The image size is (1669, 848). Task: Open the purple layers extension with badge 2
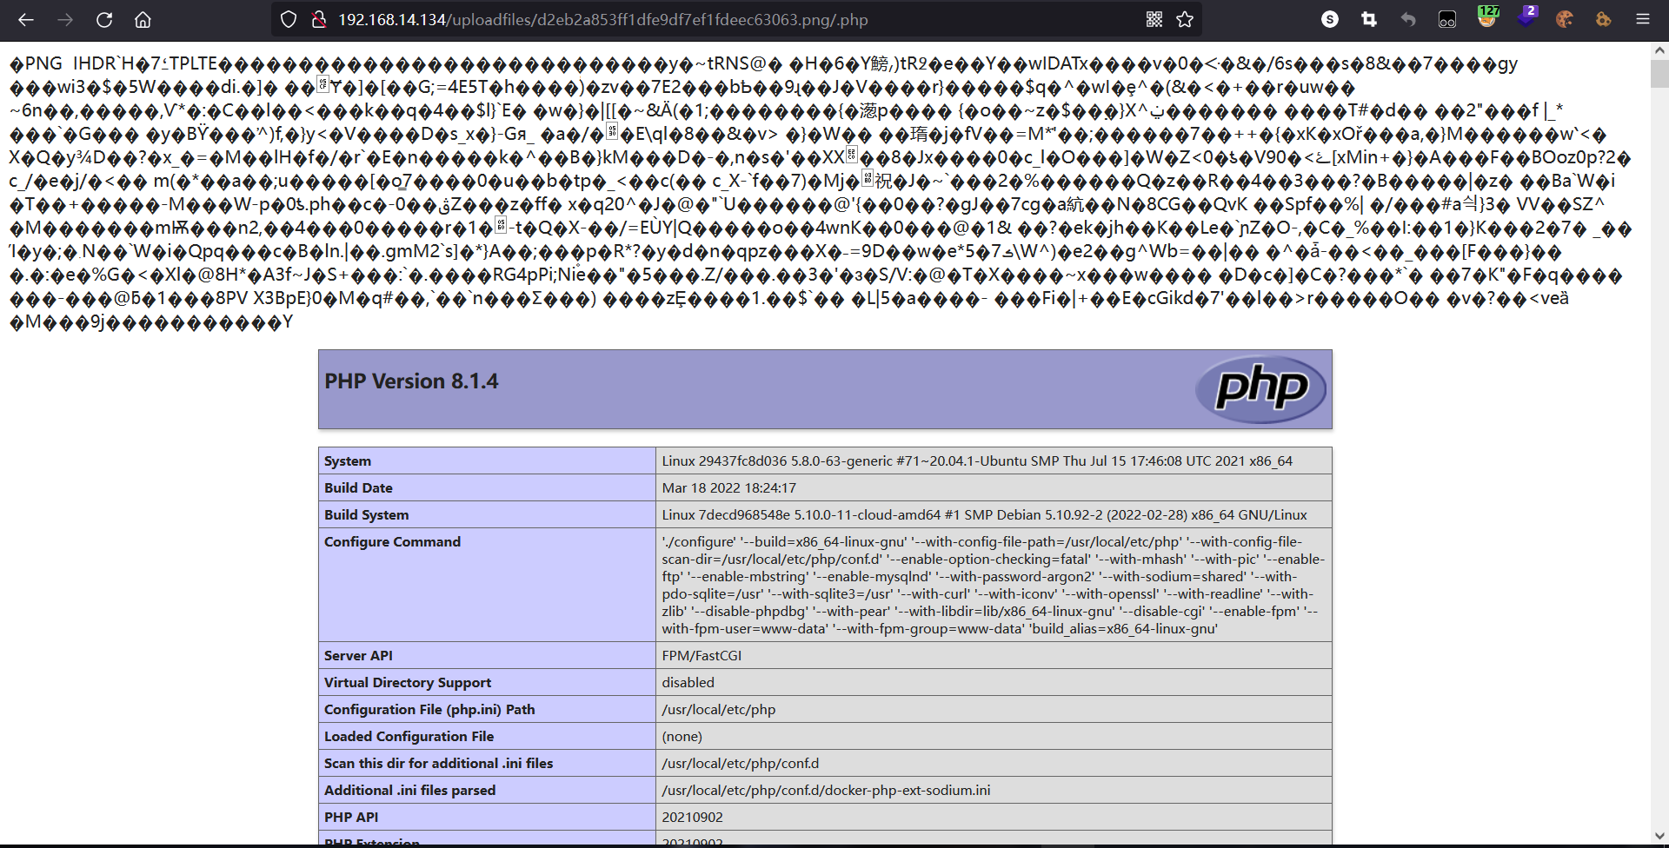(1526, 17)
